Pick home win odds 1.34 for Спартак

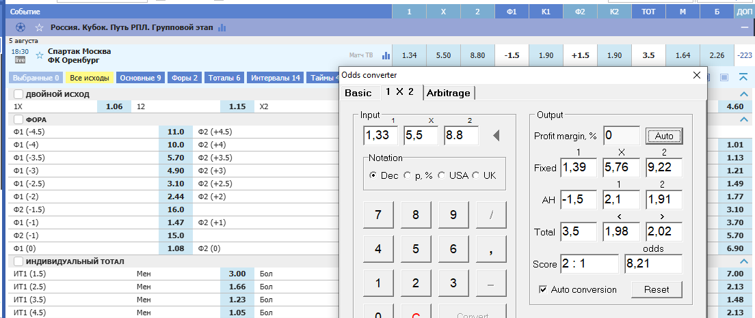coord(409,56)
